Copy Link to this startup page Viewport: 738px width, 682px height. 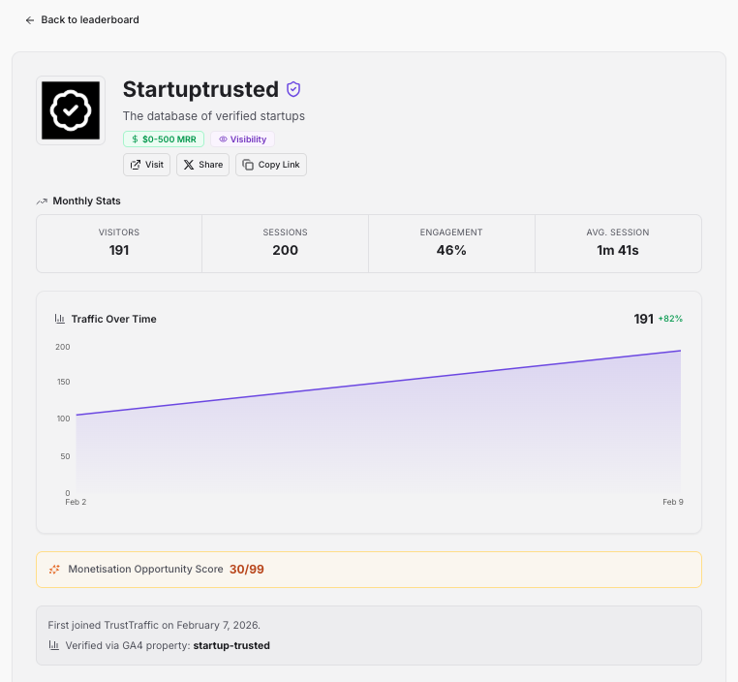271,165
